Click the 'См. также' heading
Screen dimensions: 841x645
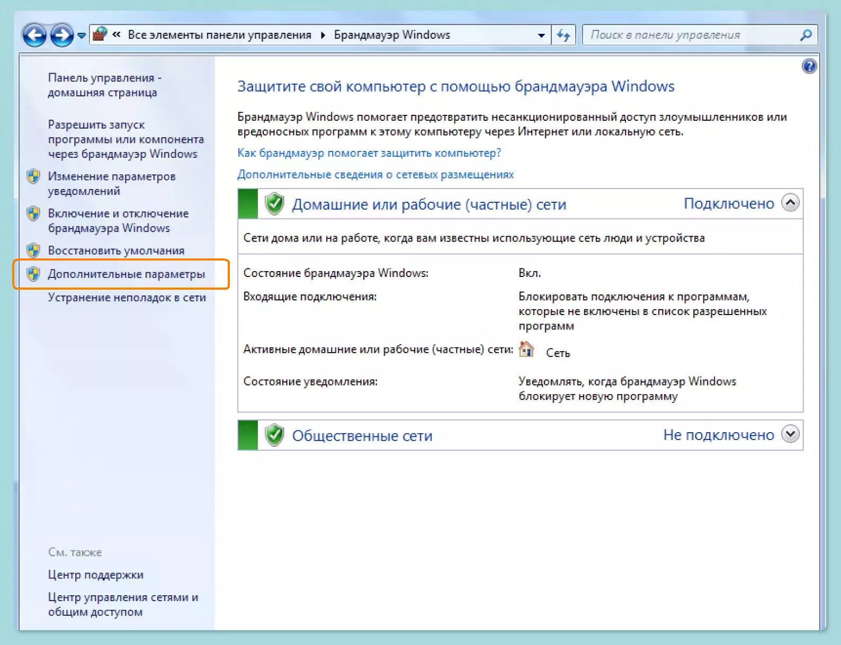pos(75,552)
